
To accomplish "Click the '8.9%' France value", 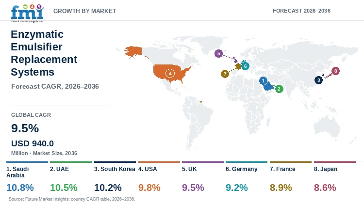I will point(281,188).
